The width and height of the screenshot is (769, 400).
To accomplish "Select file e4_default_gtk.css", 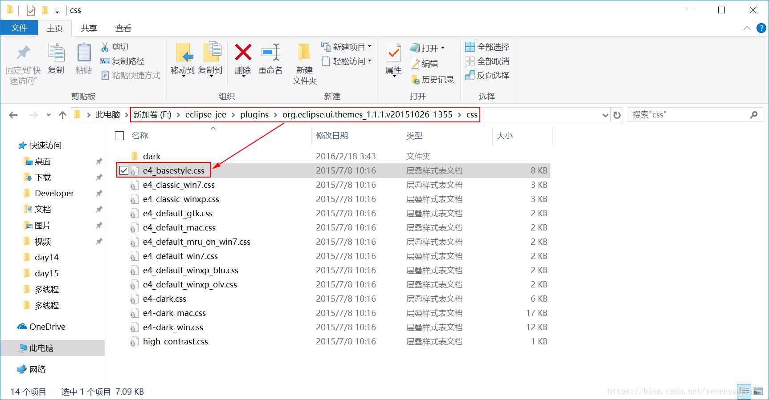I will [178, 213].
